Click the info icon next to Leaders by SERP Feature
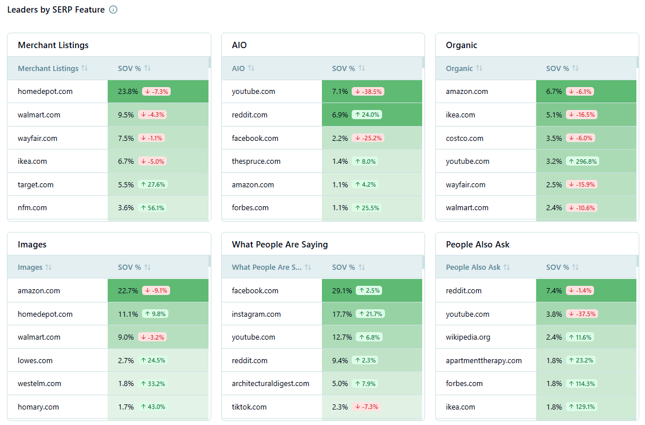The image size is (645, 425). click(x=113, y=10)
